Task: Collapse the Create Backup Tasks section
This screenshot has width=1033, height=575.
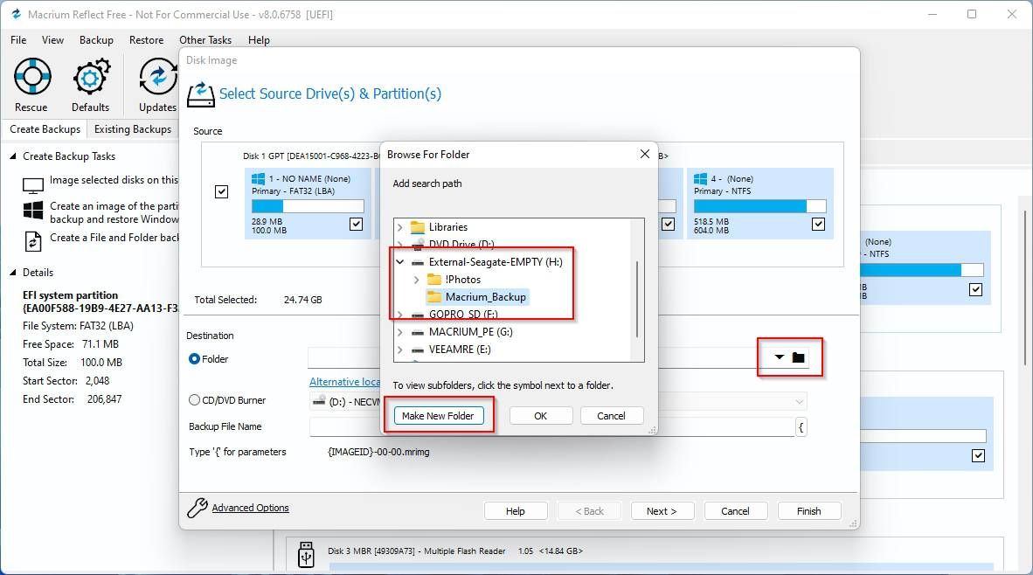Action: click(12, 156)
